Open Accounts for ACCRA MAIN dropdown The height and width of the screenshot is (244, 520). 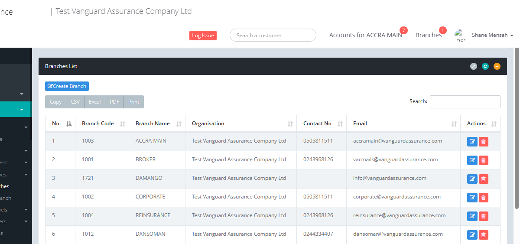[x=365, y=35]
